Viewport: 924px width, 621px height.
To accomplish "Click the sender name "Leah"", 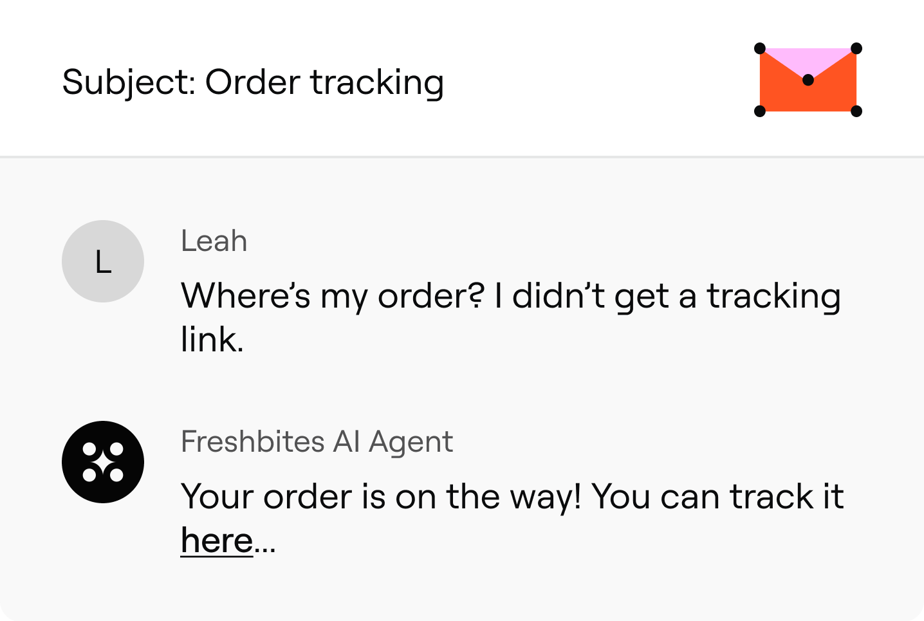I will click(214, 241).
